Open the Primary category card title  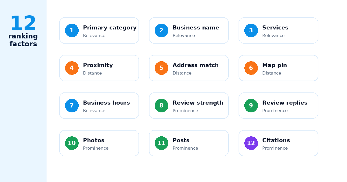tap(110, 28)
